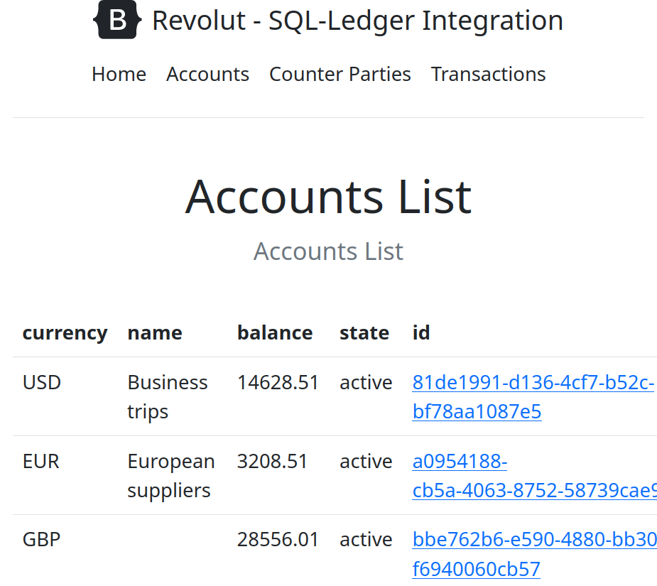Screen dimensions: 657x586
Task: Navigate to Counter Parties
Action: [x=340, y=74]
